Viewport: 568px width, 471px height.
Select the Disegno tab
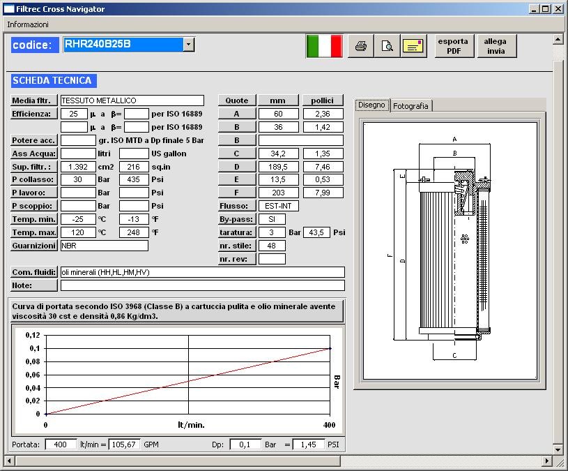point(371,105)
